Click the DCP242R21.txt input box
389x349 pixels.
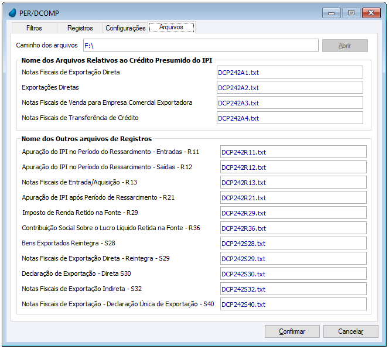294,197
